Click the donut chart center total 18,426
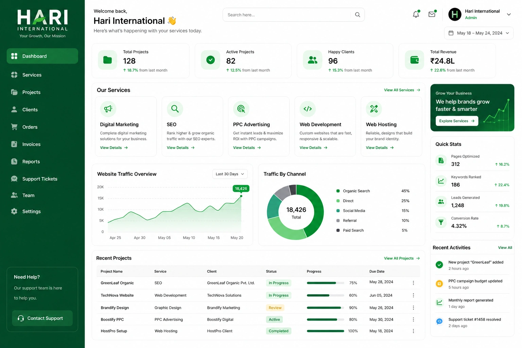 tap(296, 210)
